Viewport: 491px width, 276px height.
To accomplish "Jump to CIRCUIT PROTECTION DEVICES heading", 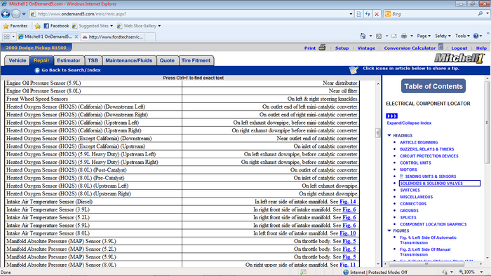I will [429, 156].
